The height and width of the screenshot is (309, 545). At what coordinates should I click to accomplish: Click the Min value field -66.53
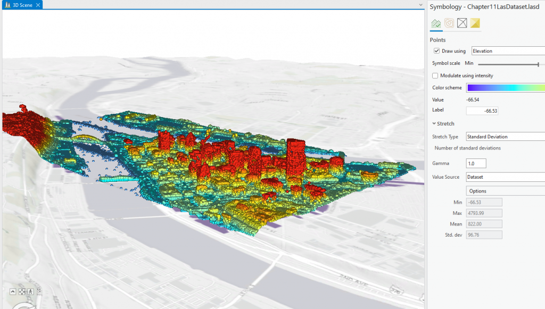pyautogui.click(x=484, y=202)
